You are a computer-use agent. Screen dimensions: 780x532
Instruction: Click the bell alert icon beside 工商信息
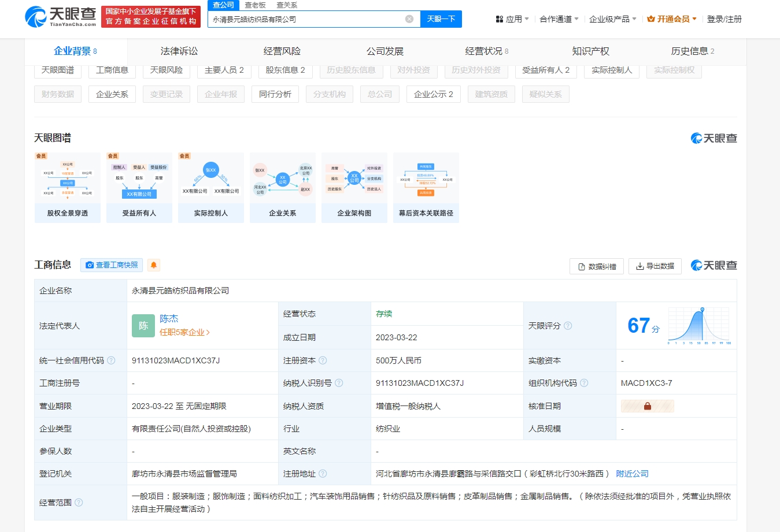pyautogui.click(x=154, y=265)
